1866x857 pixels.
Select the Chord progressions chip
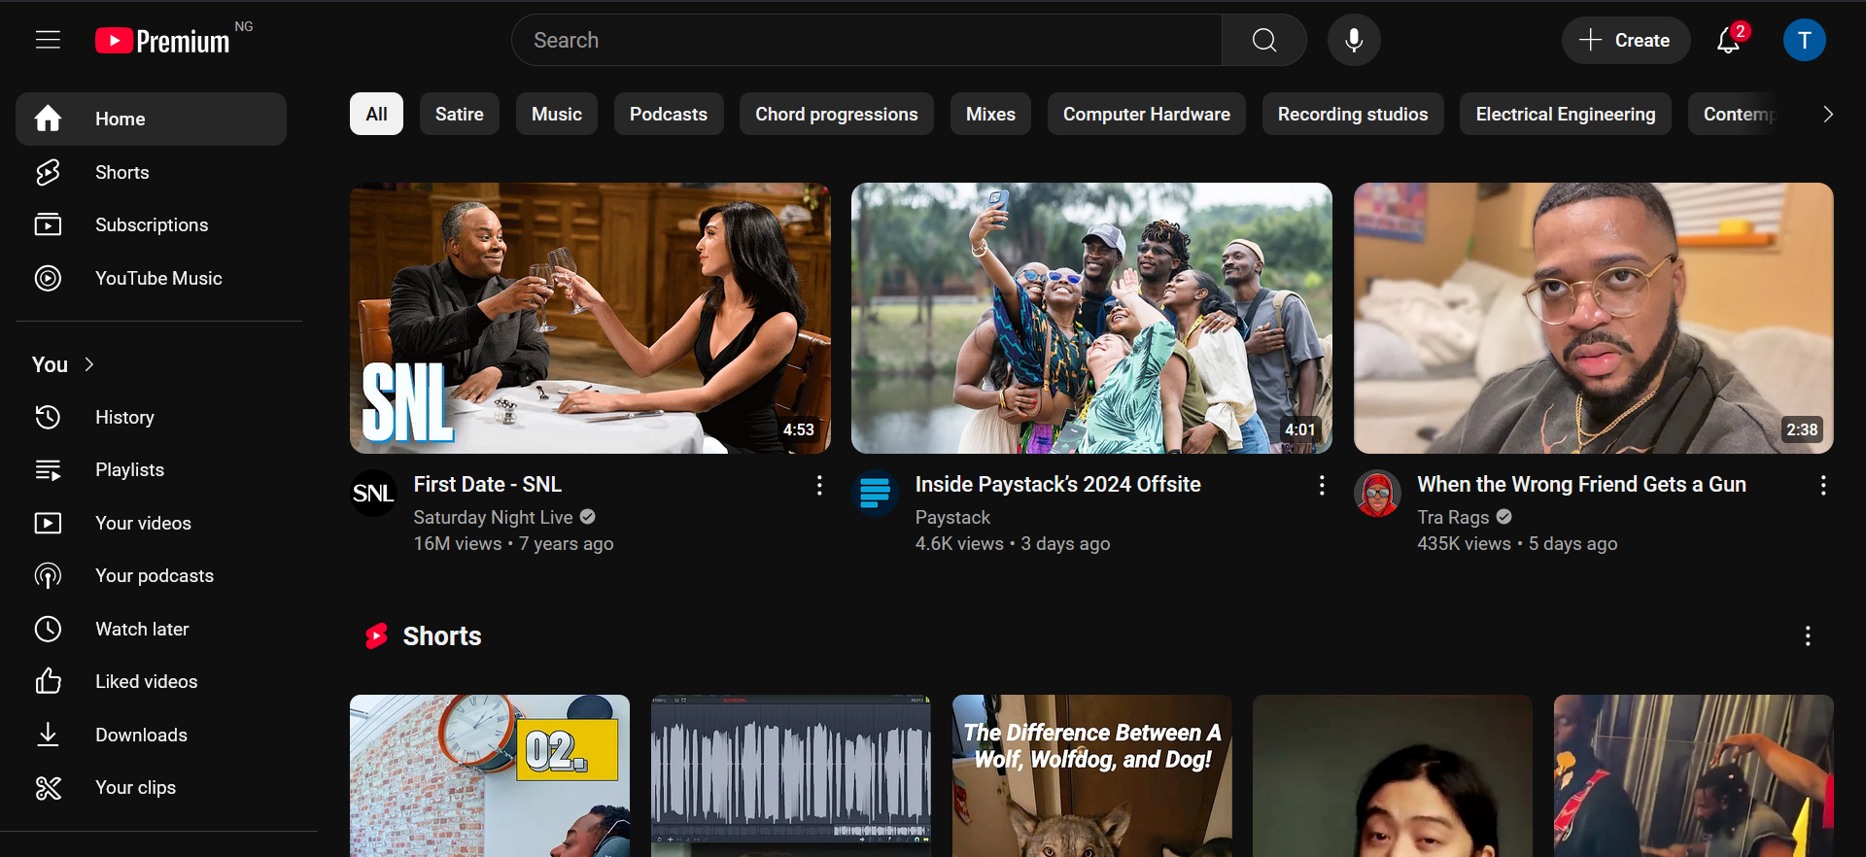tap(837, 114)
